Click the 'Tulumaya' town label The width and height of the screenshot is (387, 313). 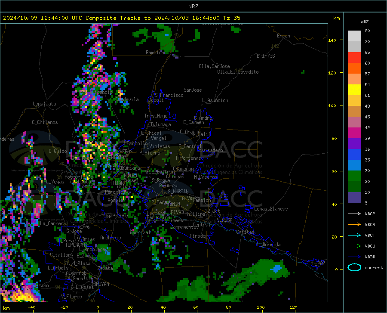coord(161,124)
